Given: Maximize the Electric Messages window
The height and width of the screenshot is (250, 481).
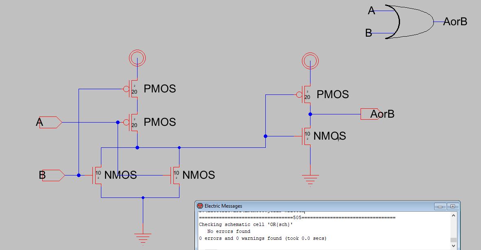Looking at the screenshot, I should (x=452, y=206).
